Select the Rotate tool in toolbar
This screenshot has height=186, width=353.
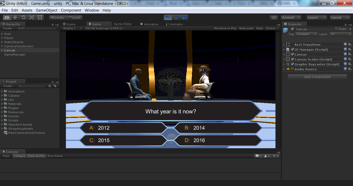23,18
